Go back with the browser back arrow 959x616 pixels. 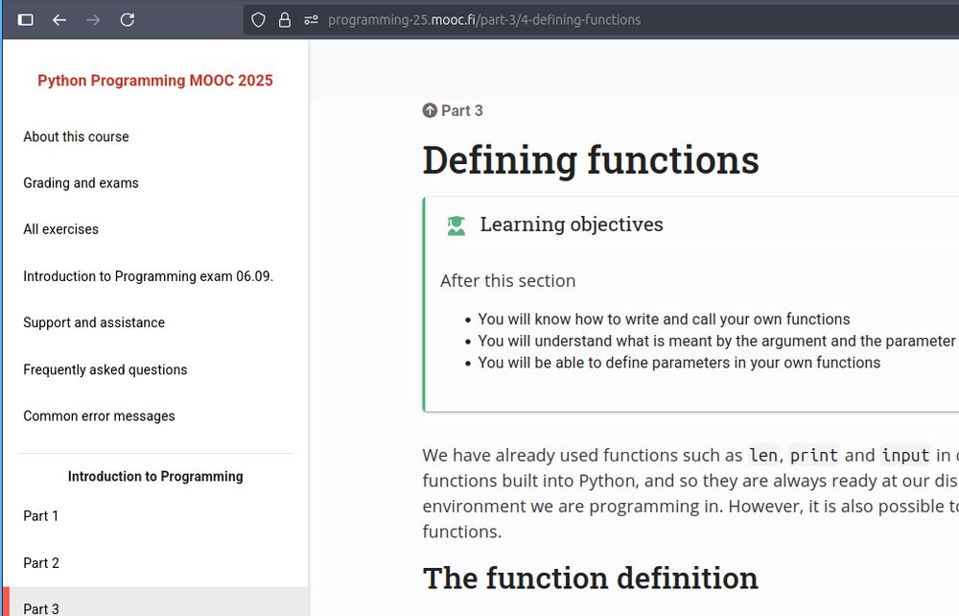tap(59, 20)
